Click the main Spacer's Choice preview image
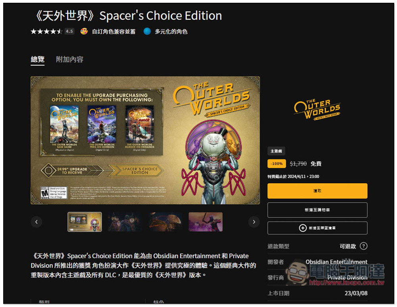Viewport: 397px width, 307px height. 145,140
